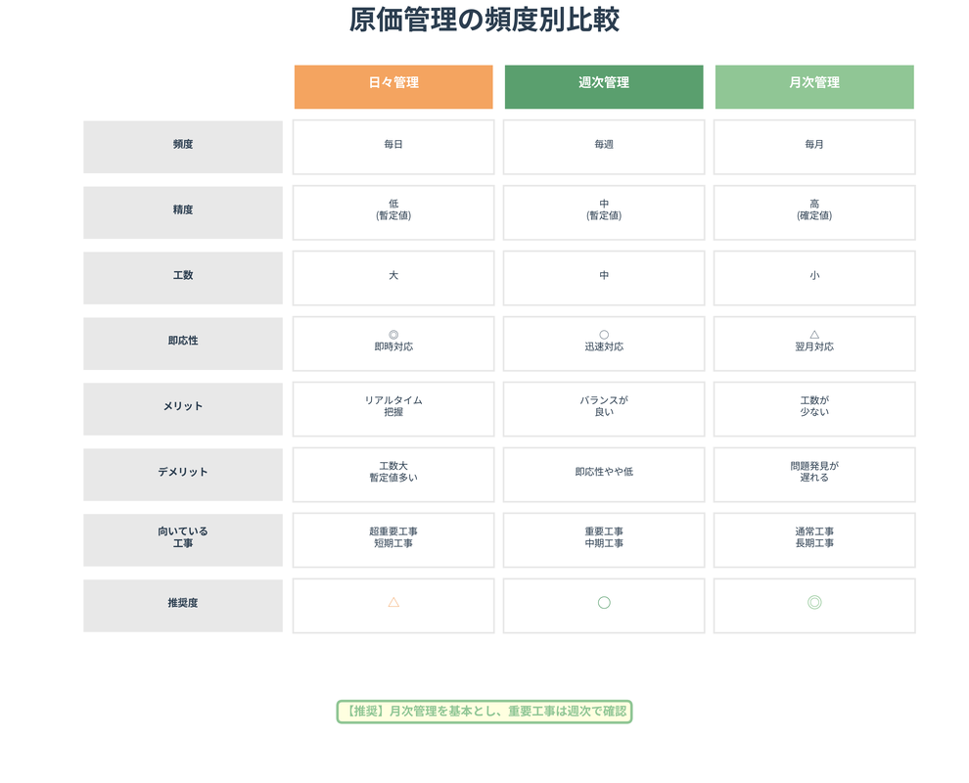Click the 工数が少ない cell
969x783 pixels.
click(814, 409)
